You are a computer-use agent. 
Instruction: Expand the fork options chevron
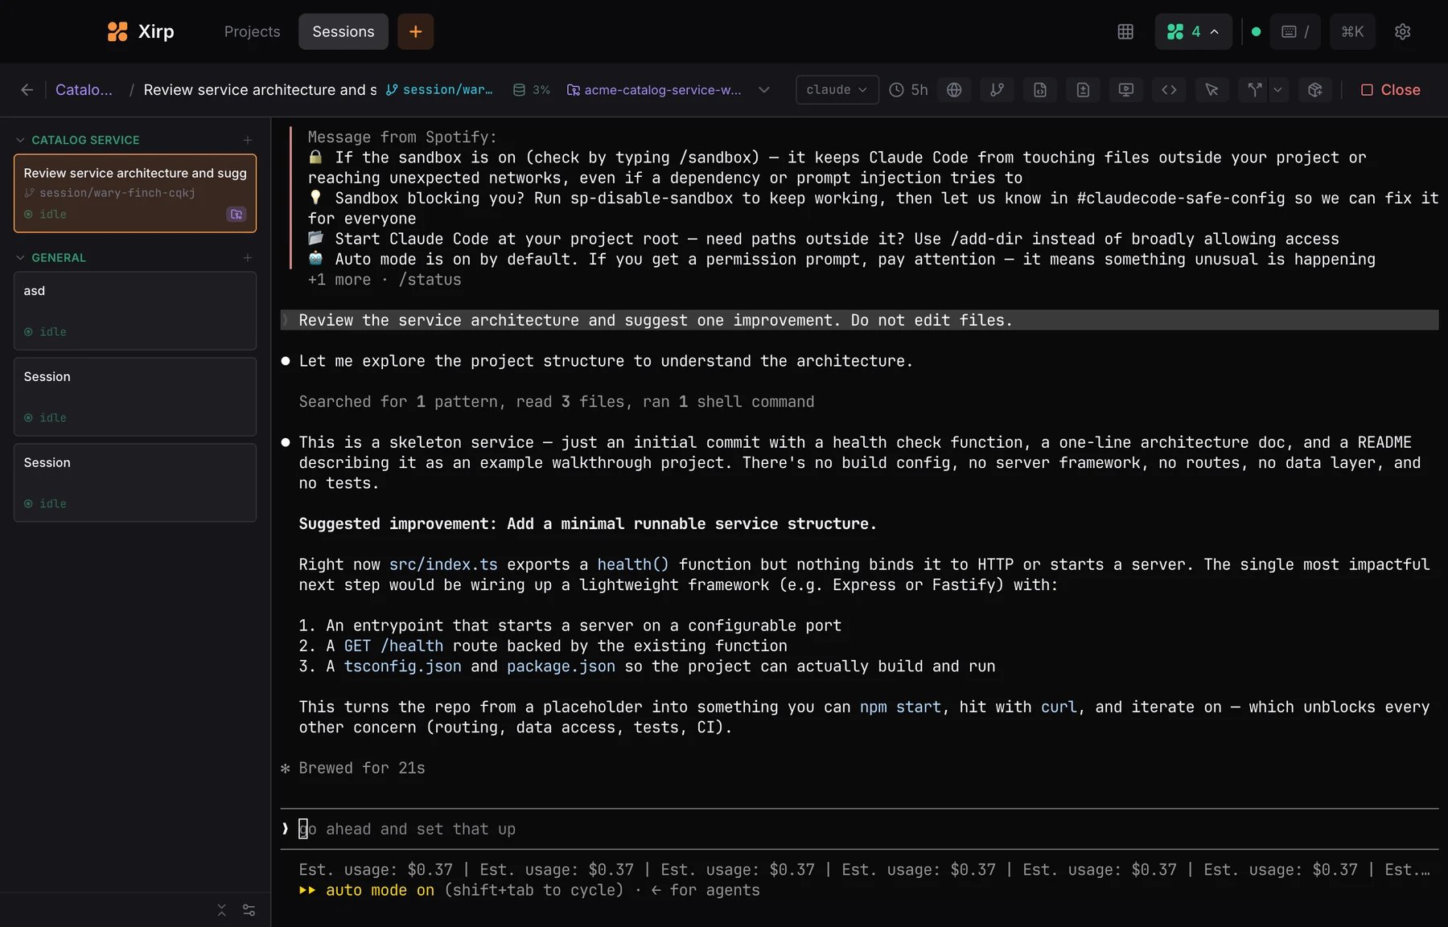1277,90
